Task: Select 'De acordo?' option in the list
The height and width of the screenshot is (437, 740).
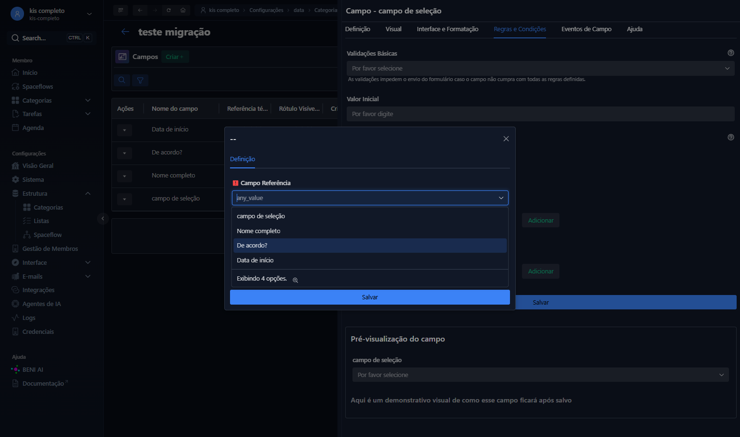Action: click(370, 246)
